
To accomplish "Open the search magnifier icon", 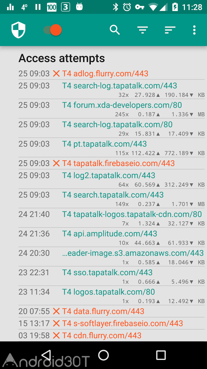I will [115, 30].
